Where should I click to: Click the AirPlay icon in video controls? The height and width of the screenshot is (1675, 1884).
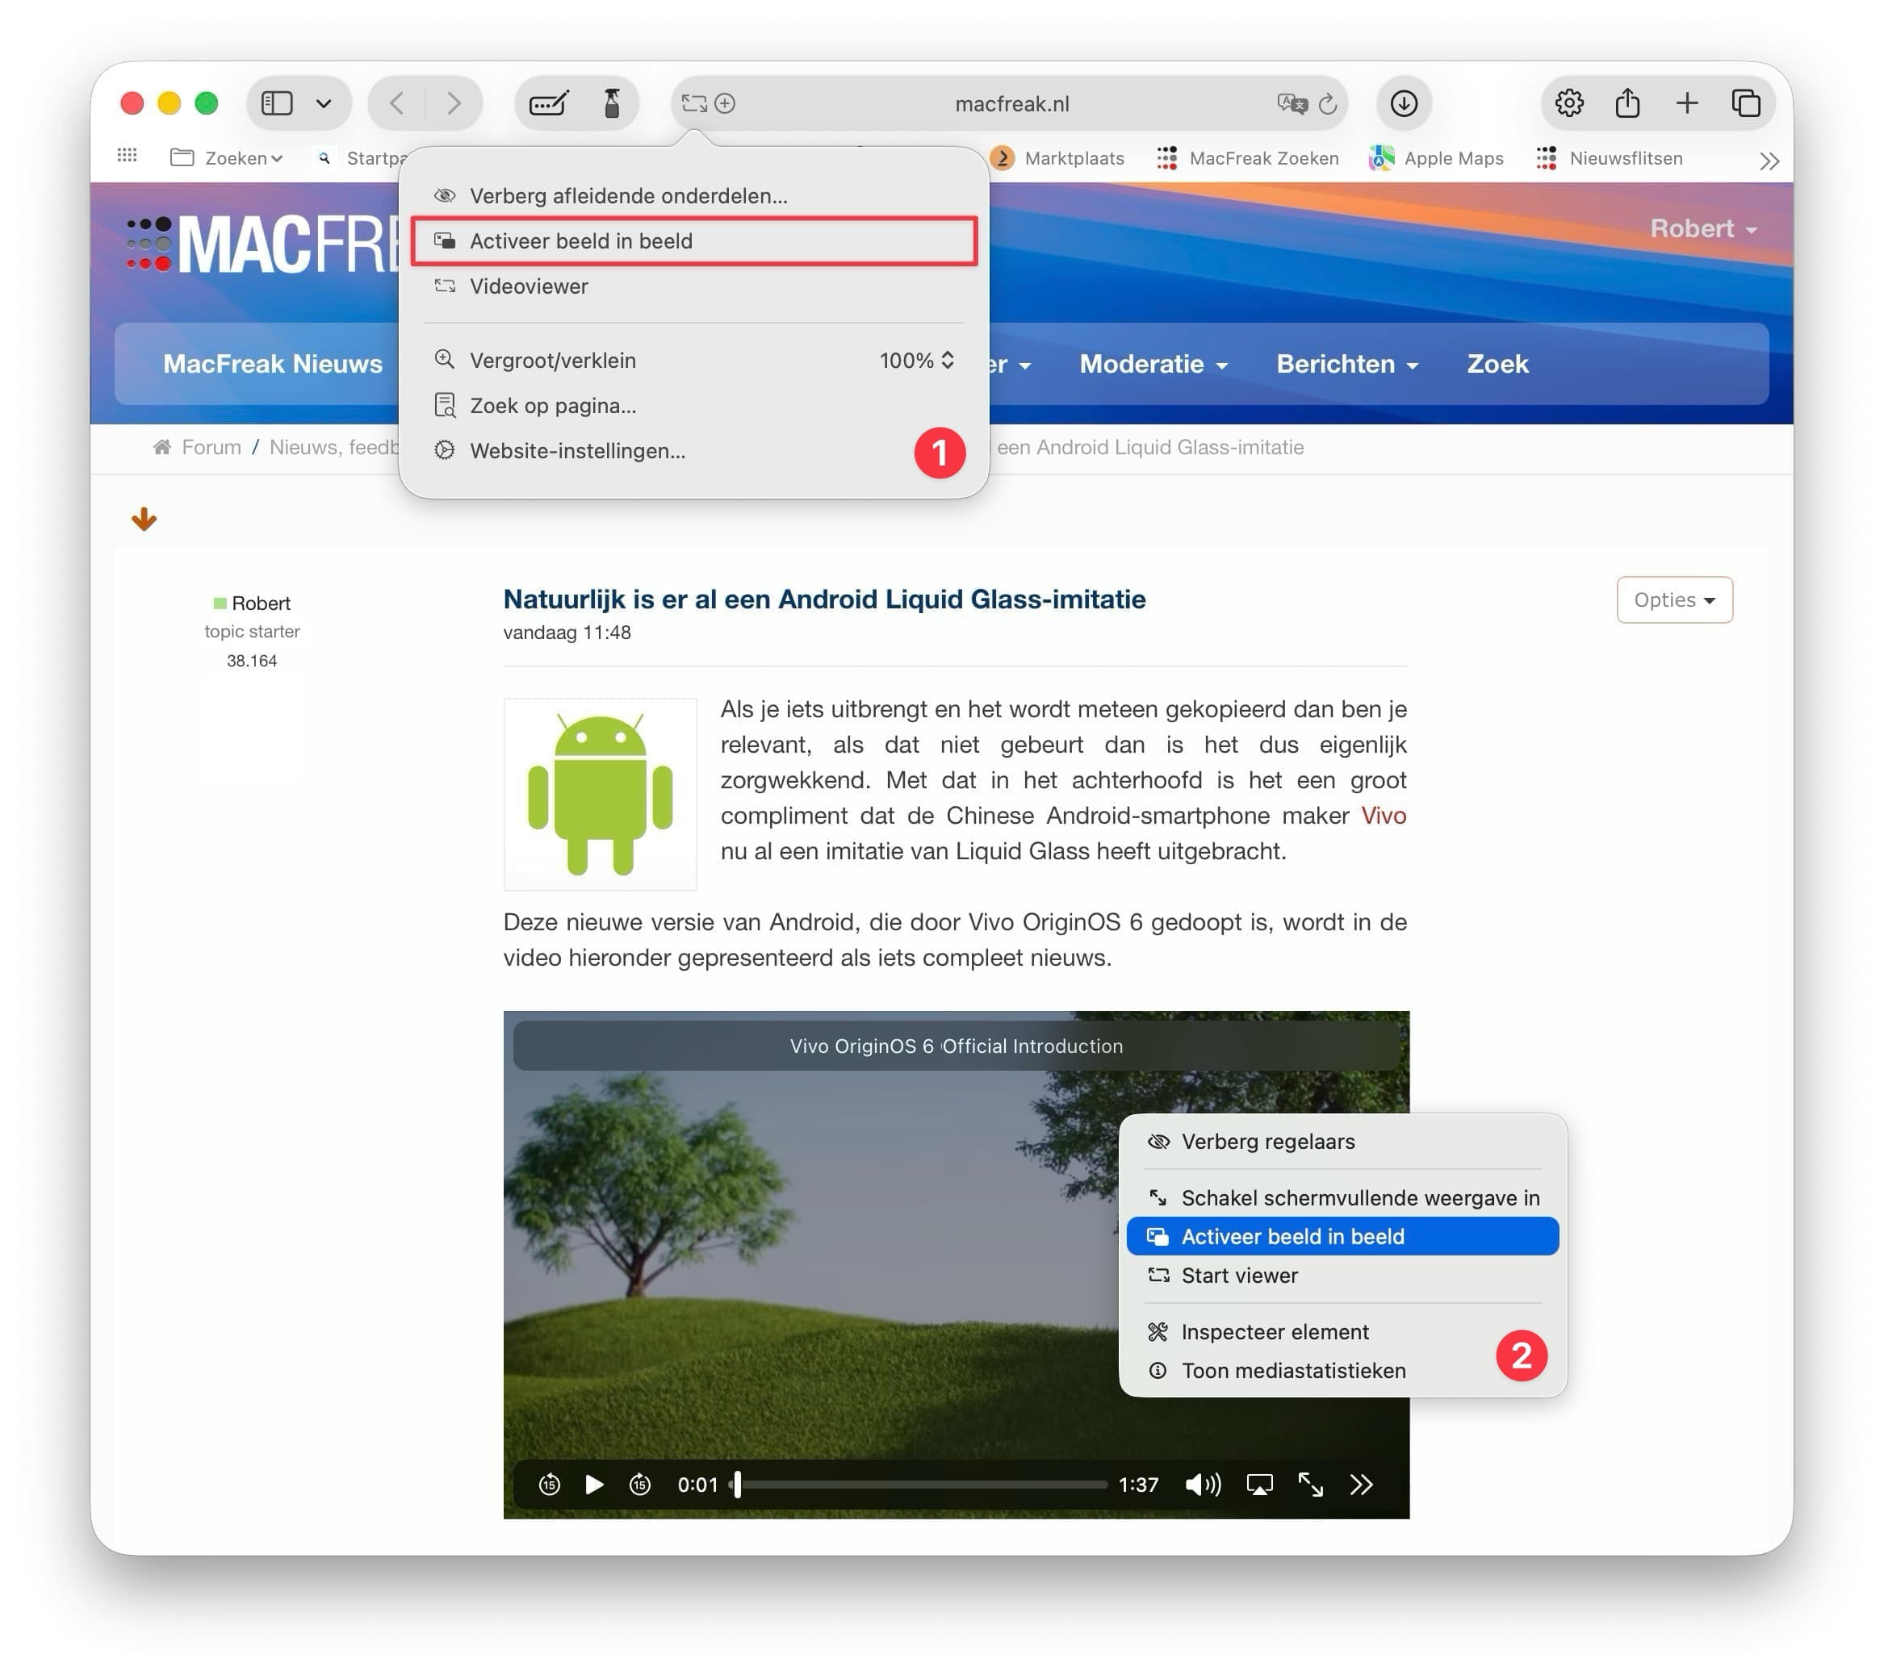[x=1259, y=1485]
